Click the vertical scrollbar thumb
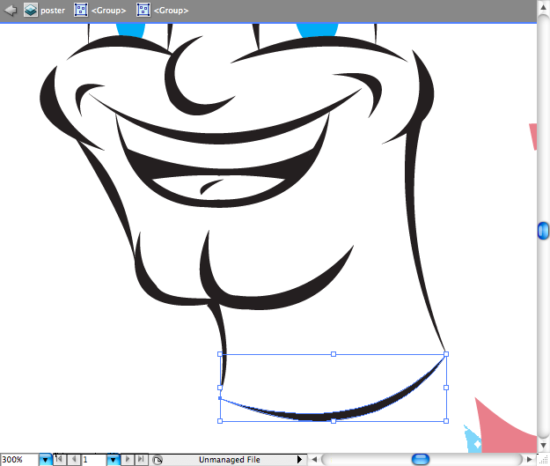This screenshot has height=466, width=550. click(543, 231)
